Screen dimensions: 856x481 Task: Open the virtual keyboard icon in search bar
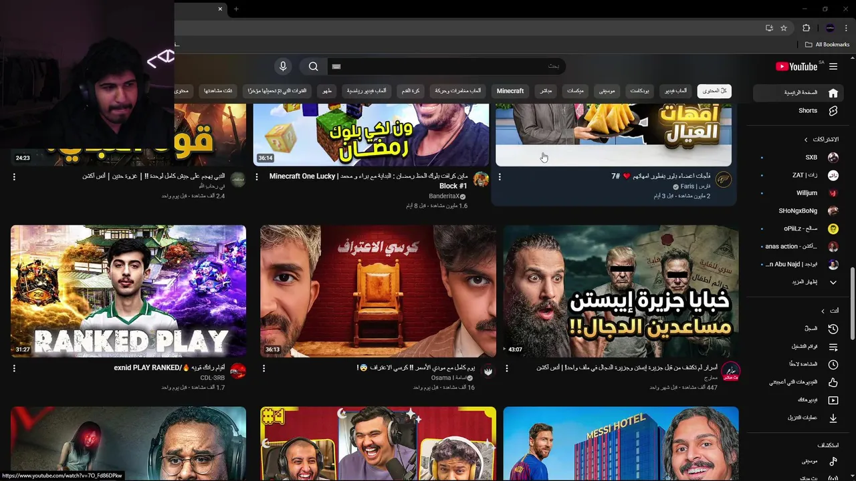[x=336, y=66]
